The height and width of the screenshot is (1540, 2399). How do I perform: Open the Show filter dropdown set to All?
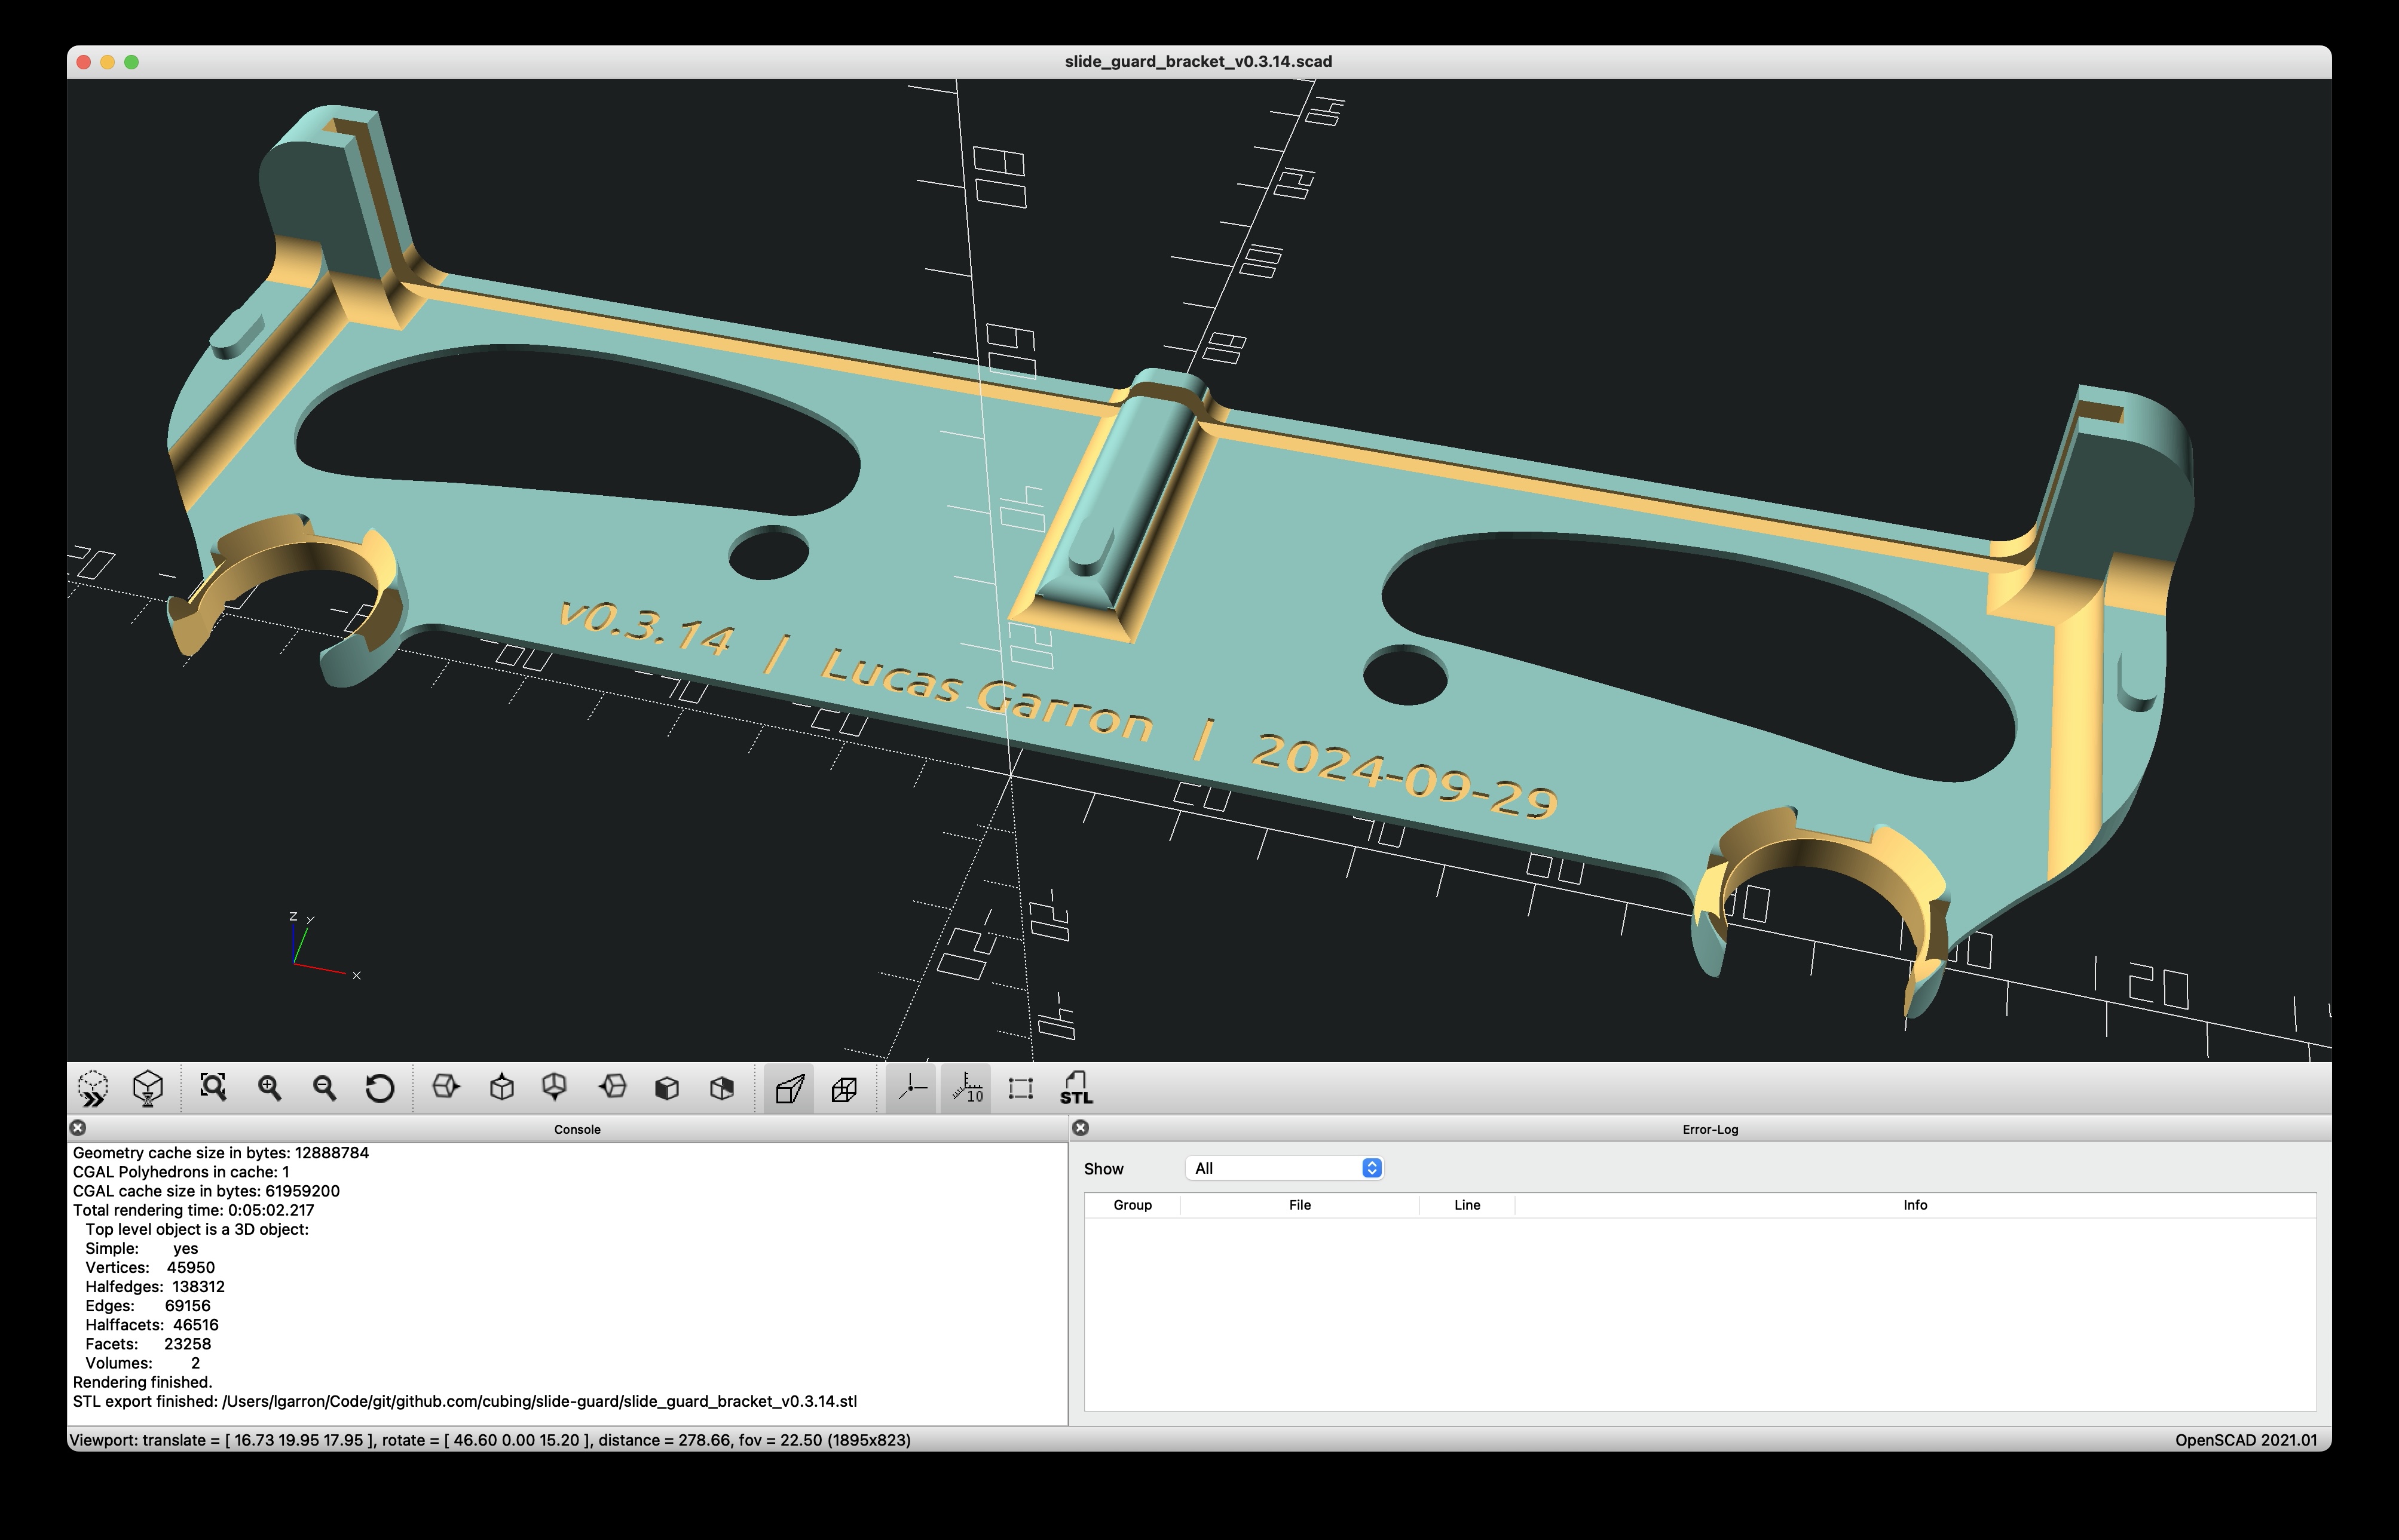tap(1284, 1168)
